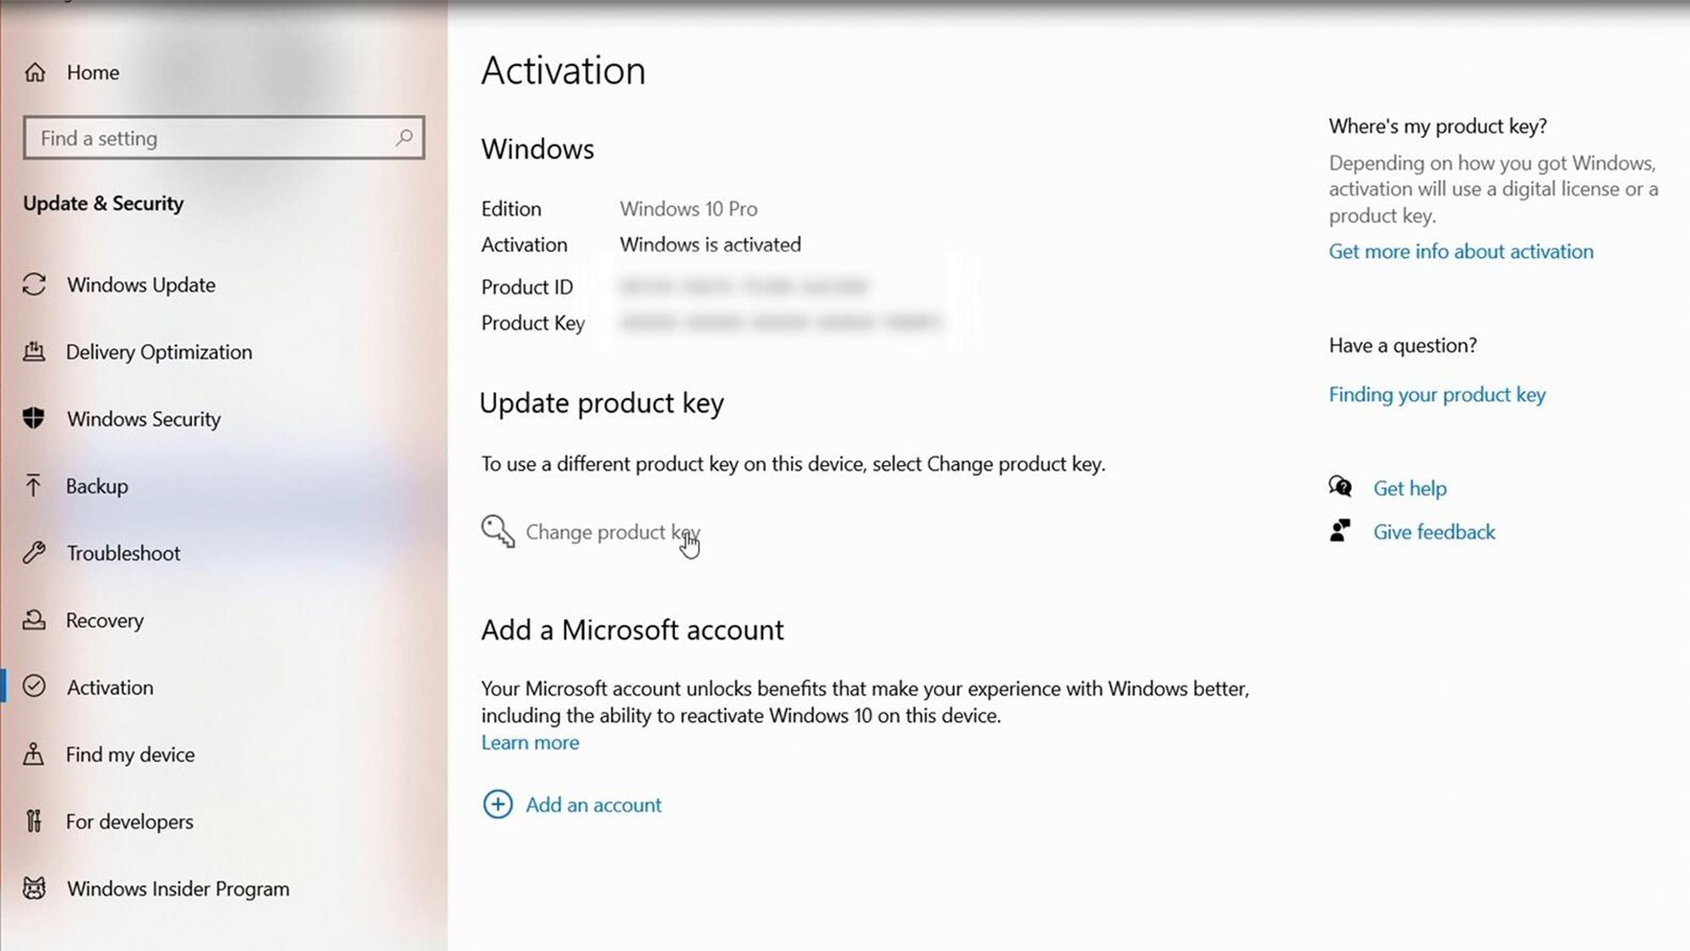The width and height of the screenshot is (1690, 951).
Task: Click the Troubleshoot icon
Action: click(x=36, y=553)
